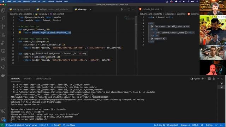Open the volume control in the macOS menu bar
Viewport: 226px width, 127px height.
pos(184,1)
